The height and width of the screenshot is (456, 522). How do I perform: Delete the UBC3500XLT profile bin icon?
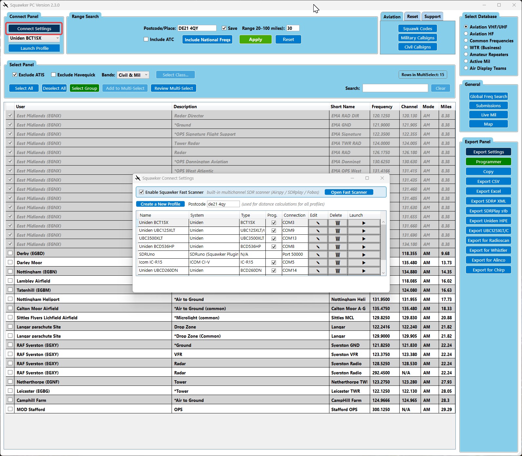tap(338, 239)
